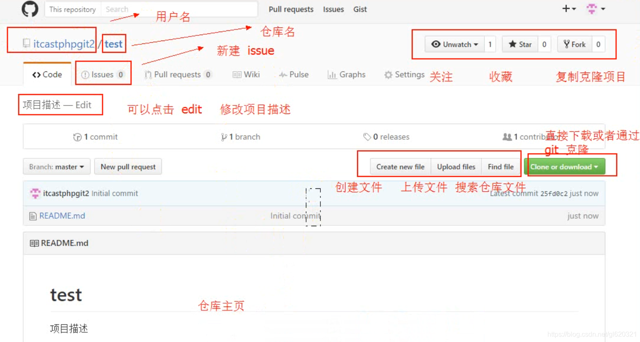Click the itcastphpgit2 avatar in commit row
Image resolution: width=640 pixels, height=342 pixels.
click(35, 193)
